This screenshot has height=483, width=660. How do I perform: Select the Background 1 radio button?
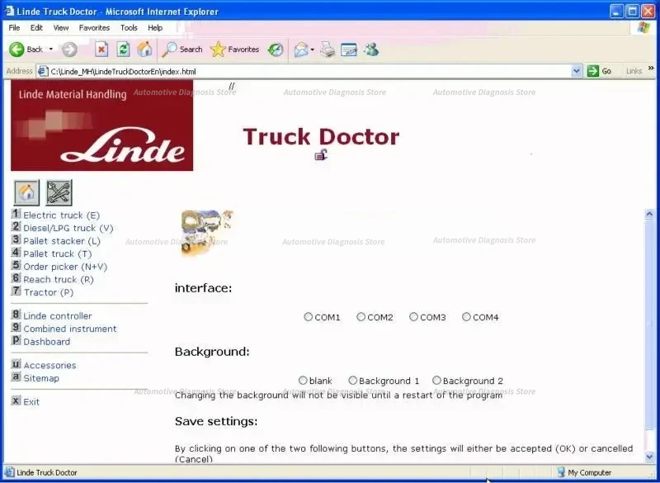tap(352, 381)
